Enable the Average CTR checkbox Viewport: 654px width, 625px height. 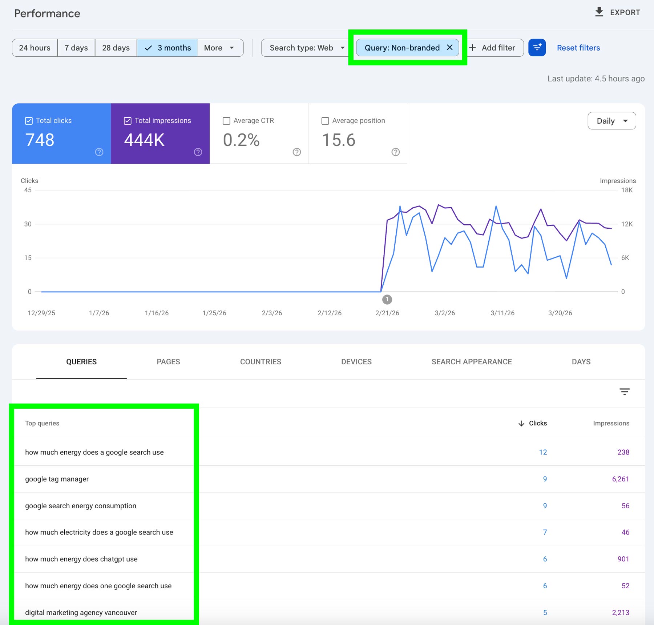click(x=226, y=121)
